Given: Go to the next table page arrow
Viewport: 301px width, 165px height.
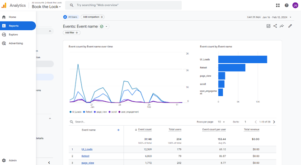Looking at the screenshot, I should (x=274, y=122).
